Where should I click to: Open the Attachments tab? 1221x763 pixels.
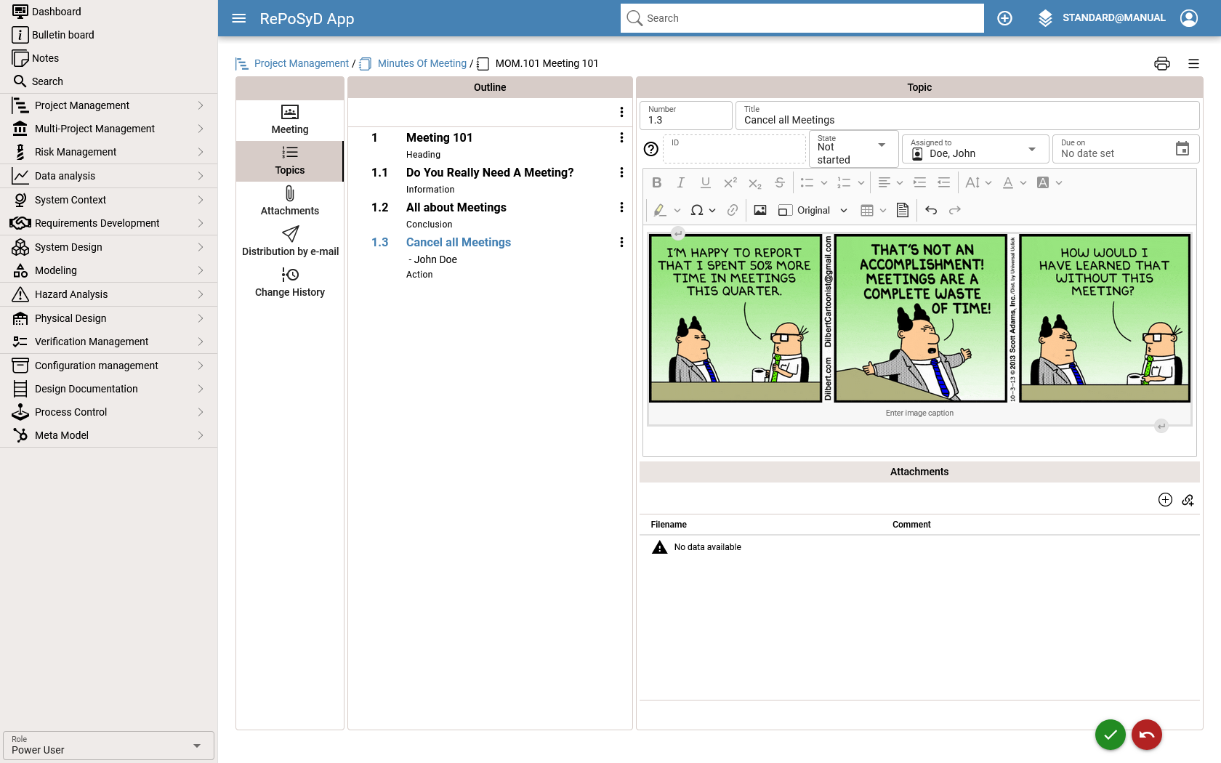click(290, 202)
